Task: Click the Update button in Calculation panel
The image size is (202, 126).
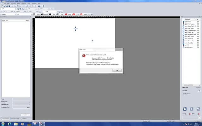Action: [26, 115]
